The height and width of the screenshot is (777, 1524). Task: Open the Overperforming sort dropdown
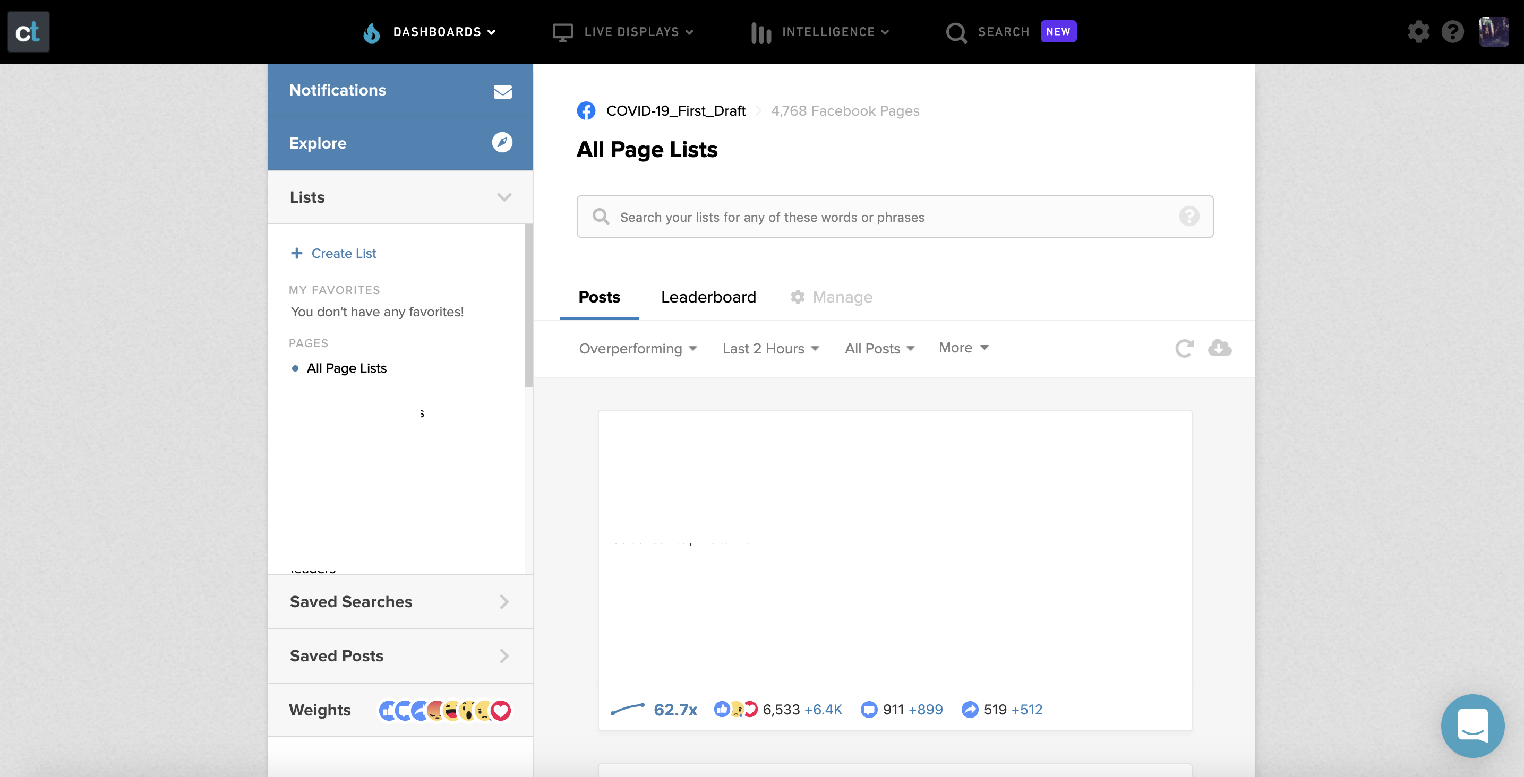click(x=637, y=349)
